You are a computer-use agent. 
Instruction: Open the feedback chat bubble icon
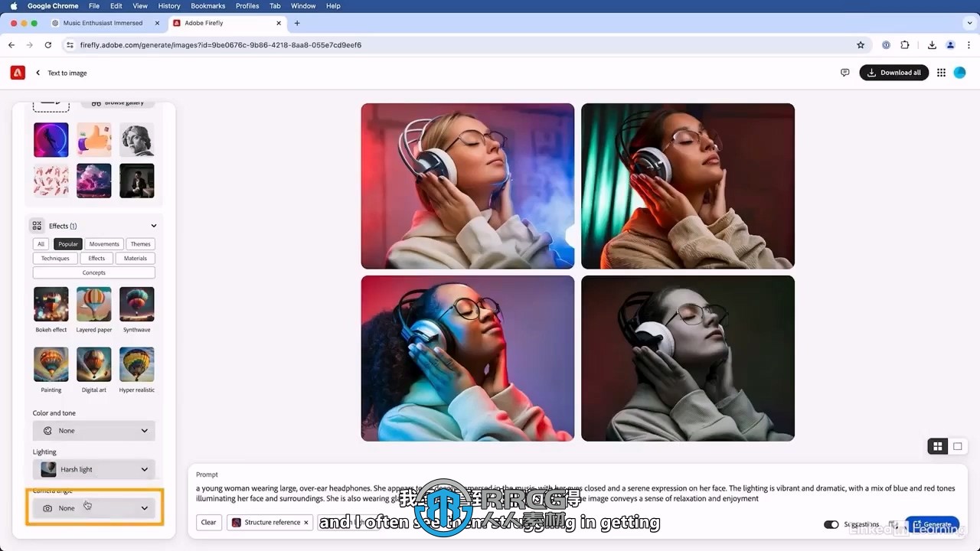tap(845, 73)
